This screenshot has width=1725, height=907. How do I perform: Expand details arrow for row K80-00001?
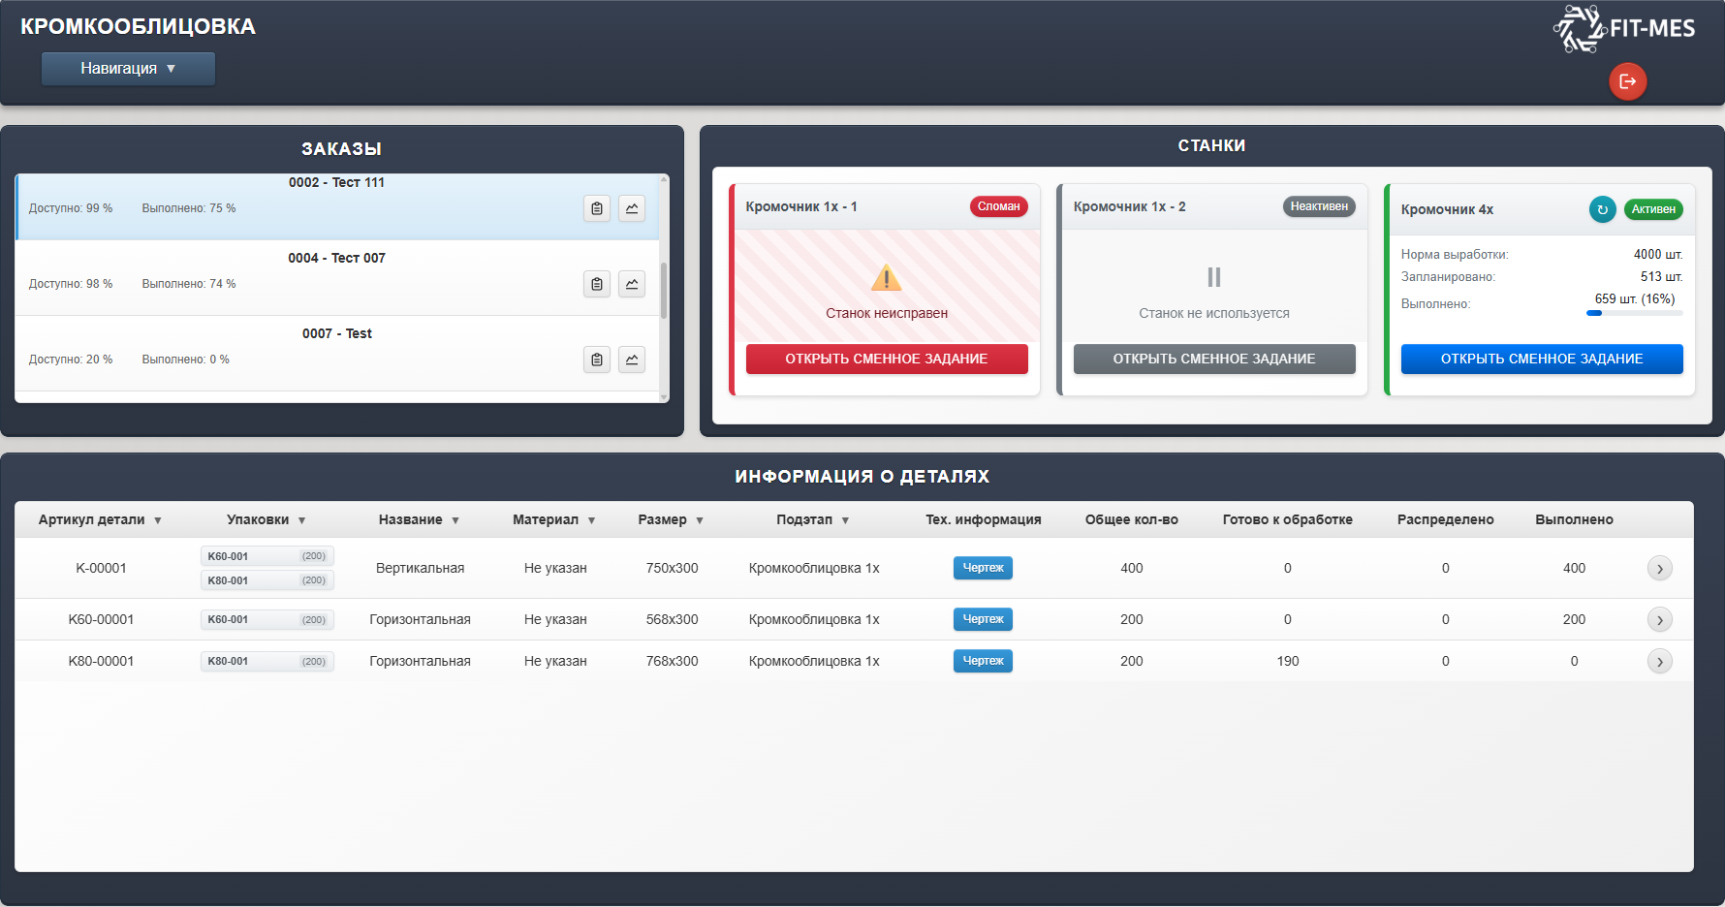click(1659, 662)
